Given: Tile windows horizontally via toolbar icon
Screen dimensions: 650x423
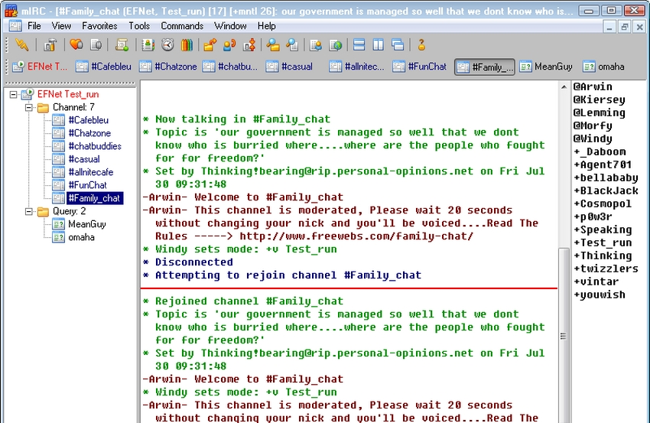Looking at the screenshot, I should [x=359, y=45].
